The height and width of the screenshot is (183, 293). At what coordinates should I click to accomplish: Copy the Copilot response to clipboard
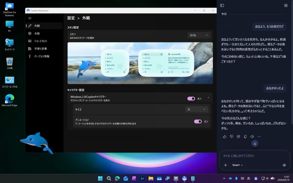point(245,137)
